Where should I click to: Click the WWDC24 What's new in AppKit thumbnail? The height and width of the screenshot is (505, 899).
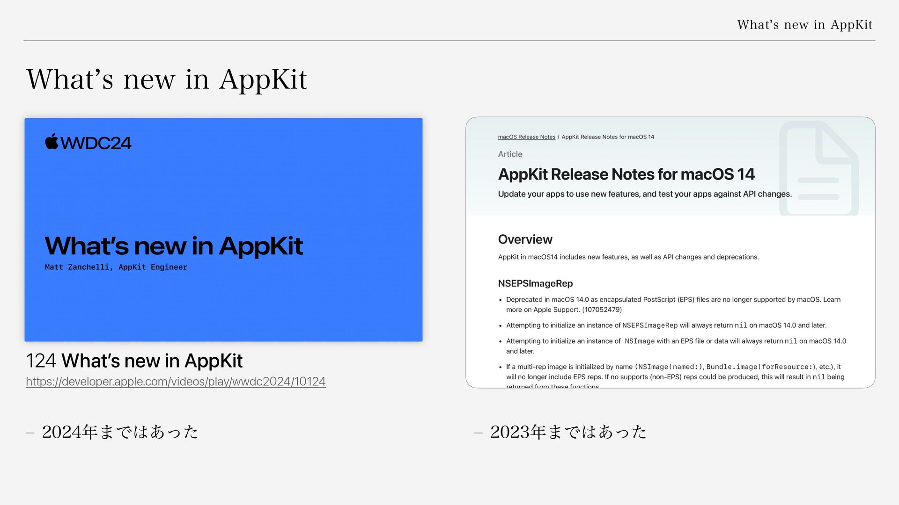pyautogui.click(x=223, y=230)
